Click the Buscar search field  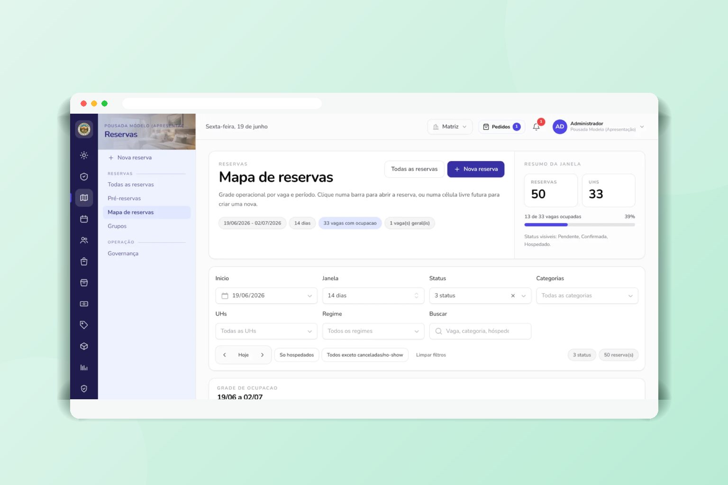480,331
